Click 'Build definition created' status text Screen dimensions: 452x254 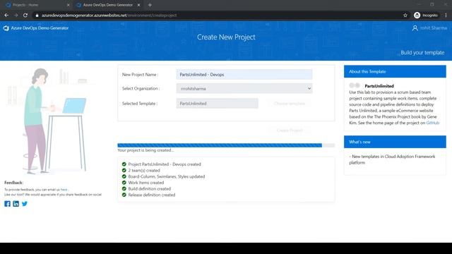pyautogui.click(x=149, y=188)
